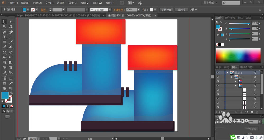Open the 效果(C) menu
The width and height of the screenshot is (264, 140).
coord(73,3)
